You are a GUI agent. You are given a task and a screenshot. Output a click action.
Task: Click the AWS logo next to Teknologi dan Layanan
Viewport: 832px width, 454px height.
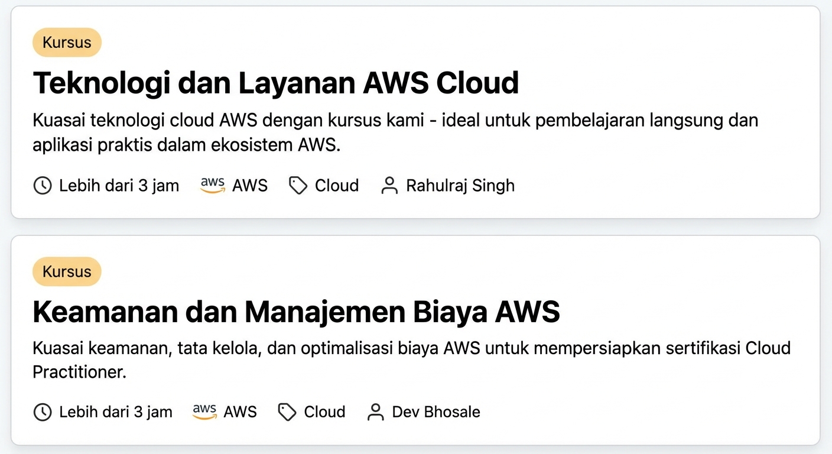pos(212,186)
